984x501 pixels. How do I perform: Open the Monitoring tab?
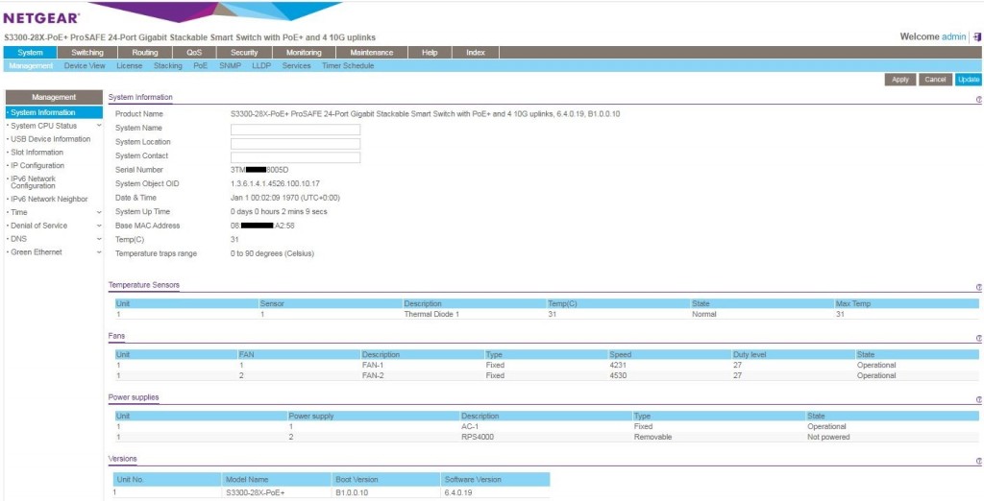304,53
